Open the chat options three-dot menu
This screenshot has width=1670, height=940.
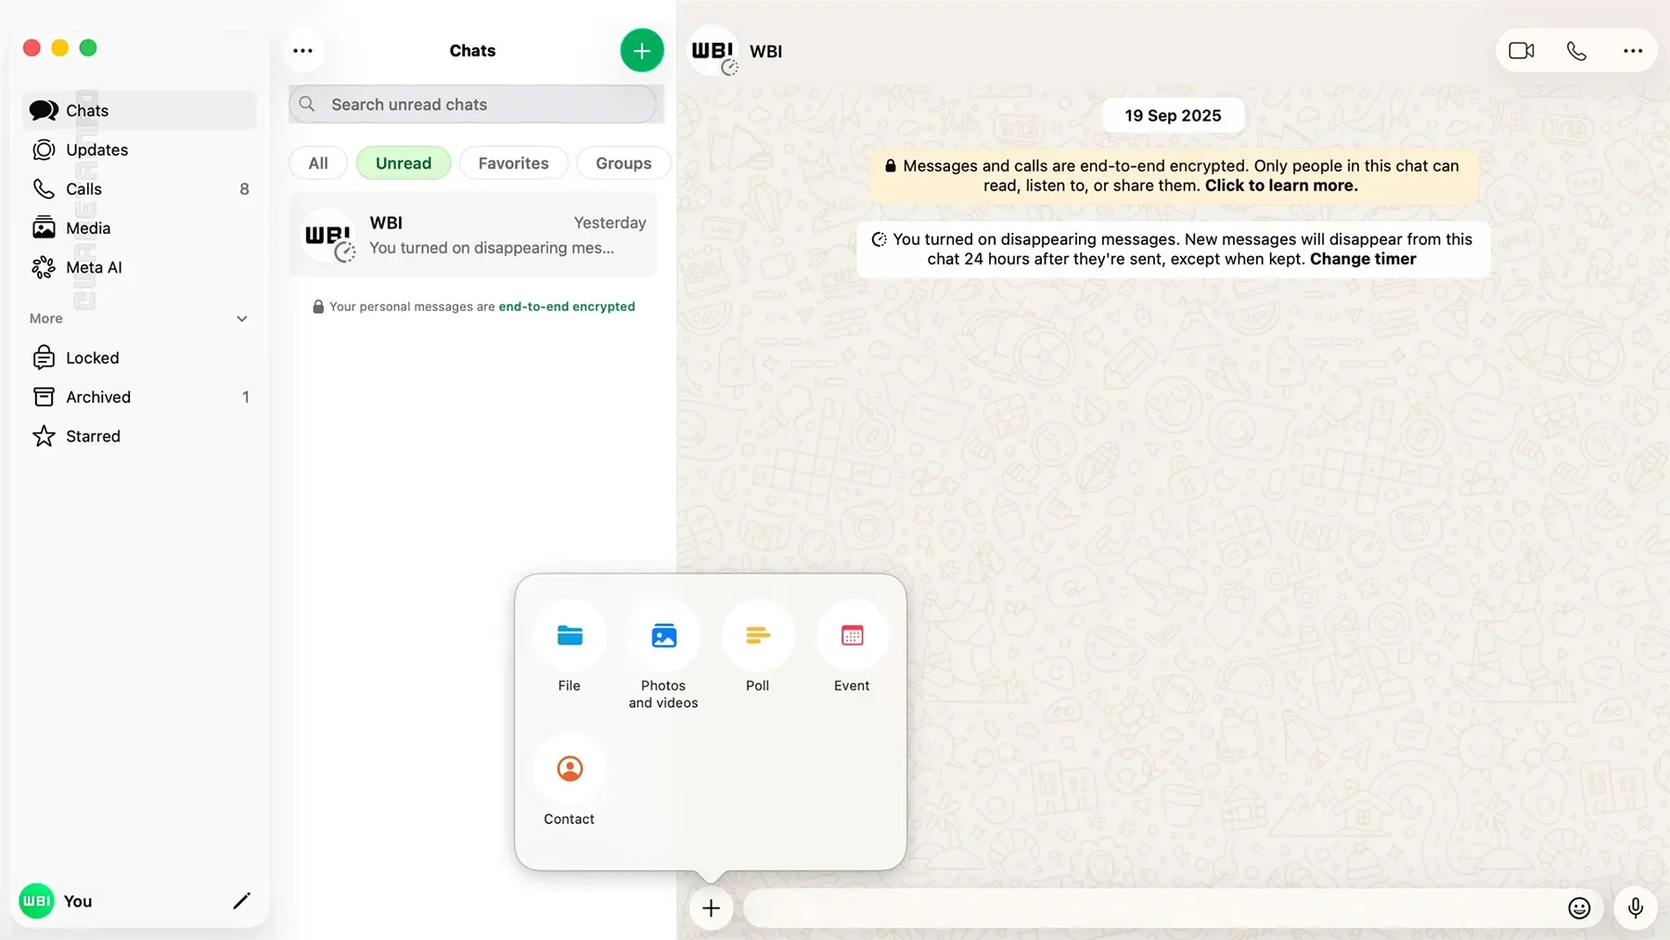pyautogui.click(x=1633, y=51)
